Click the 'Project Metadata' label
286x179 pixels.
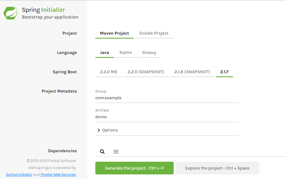coord(59,91)
